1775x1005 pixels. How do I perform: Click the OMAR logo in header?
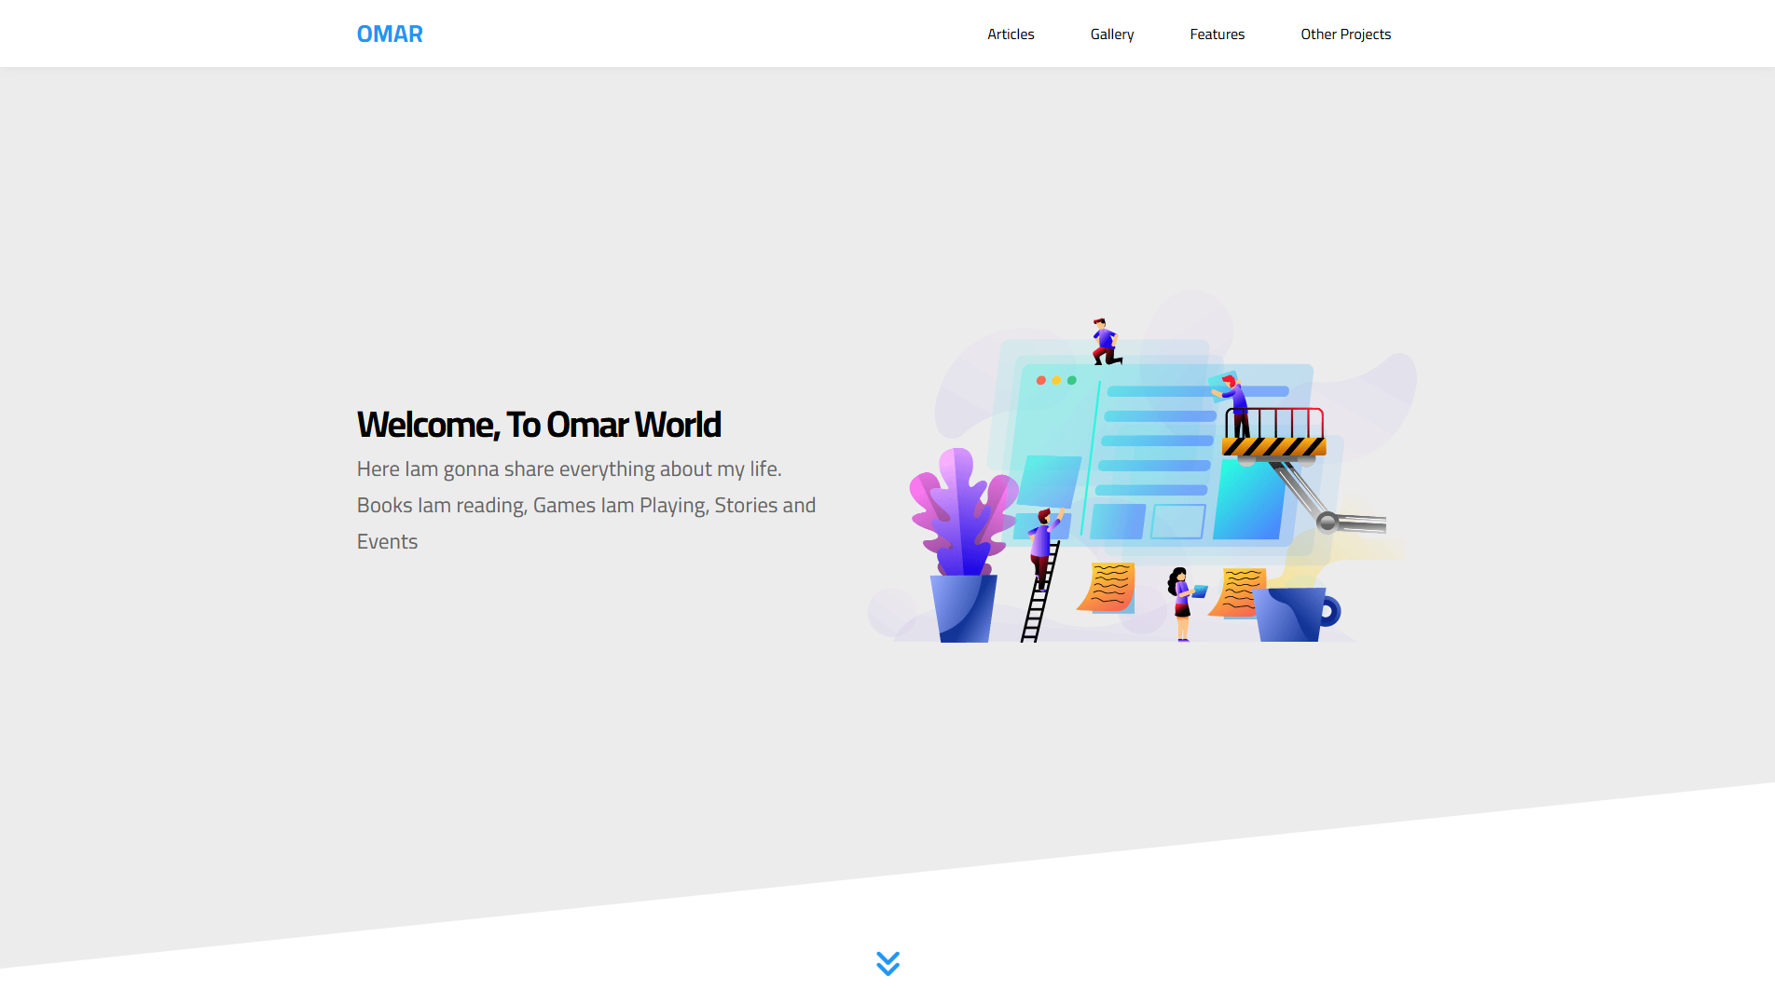(x=390, y=34)
